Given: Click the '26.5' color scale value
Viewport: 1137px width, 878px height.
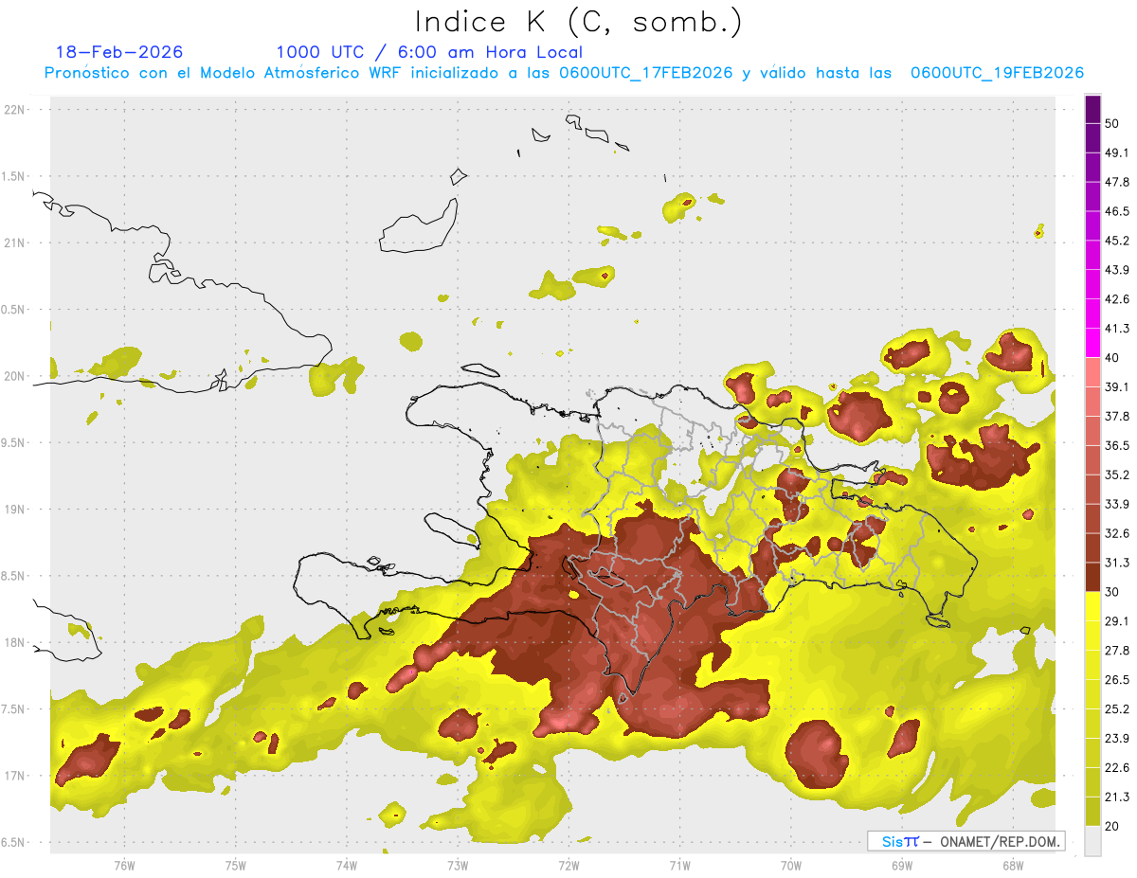Looking at the screenshot, I should coord(1117,680).
